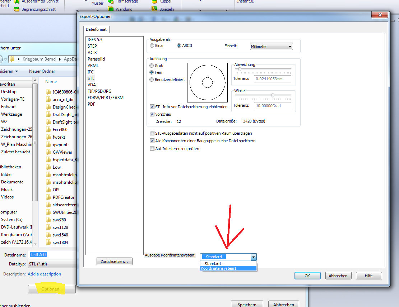Enable STL-Ausgabedaten nicht auf positiven Raum übertragen
The image size is (399, 307).
[152, 133]
